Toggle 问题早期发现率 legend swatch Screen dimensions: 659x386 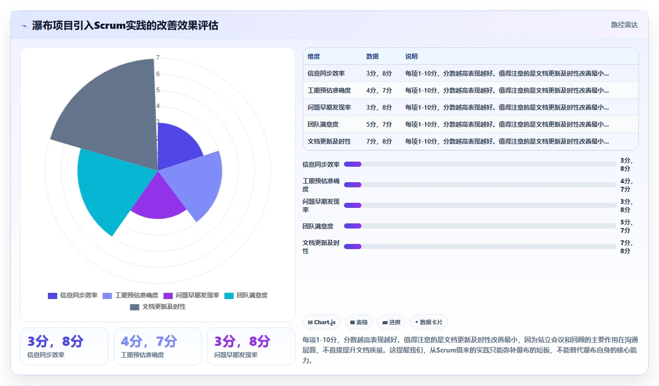[168, 295]
